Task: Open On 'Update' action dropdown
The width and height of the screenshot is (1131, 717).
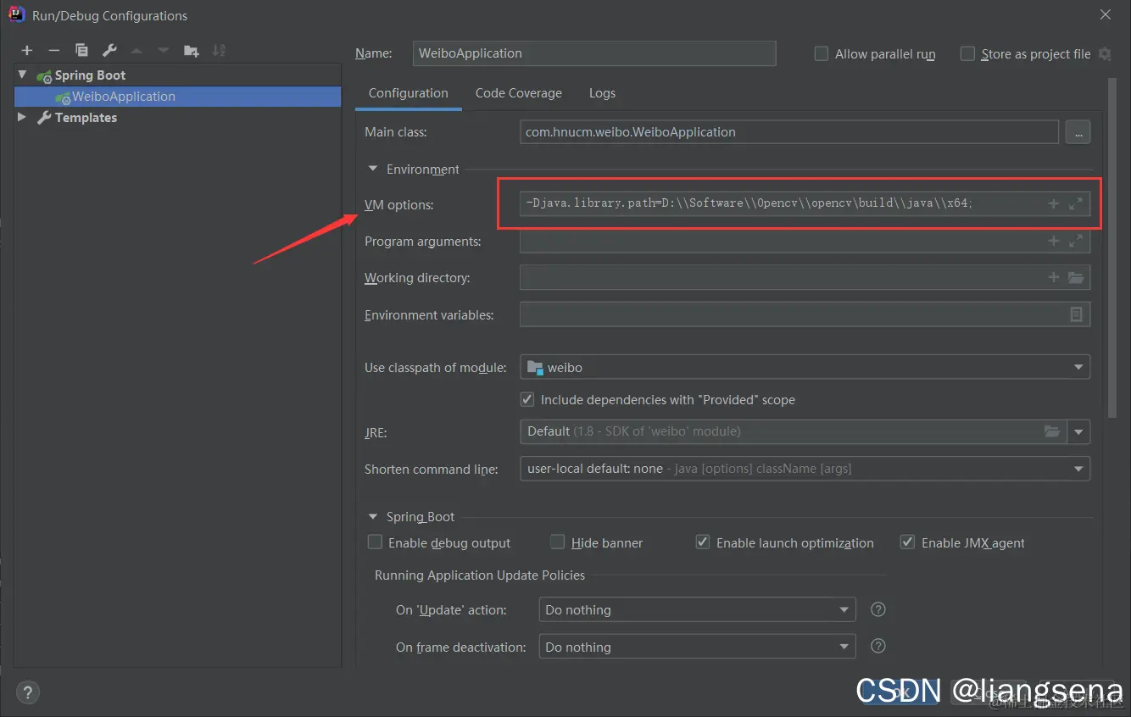Action: tap(698, 609)
